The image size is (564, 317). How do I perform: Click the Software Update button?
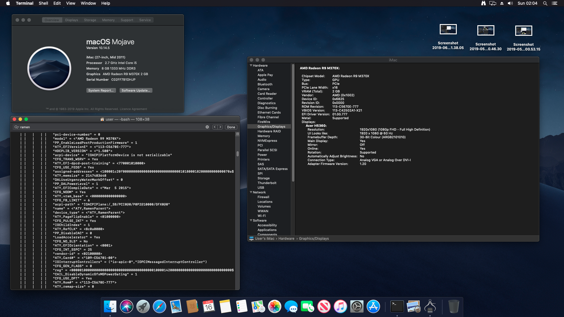[x=136, y=90]
